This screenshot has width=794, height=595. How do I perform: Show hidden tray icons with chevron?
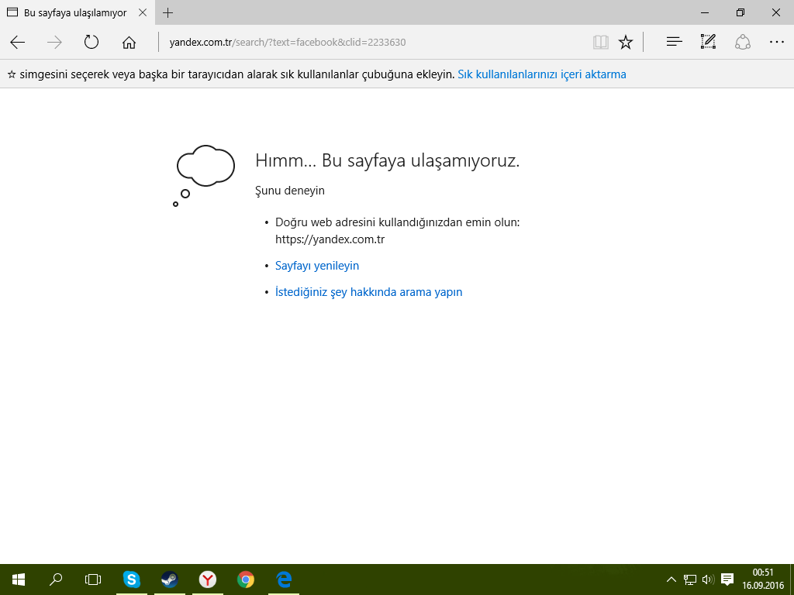point(671,580)
